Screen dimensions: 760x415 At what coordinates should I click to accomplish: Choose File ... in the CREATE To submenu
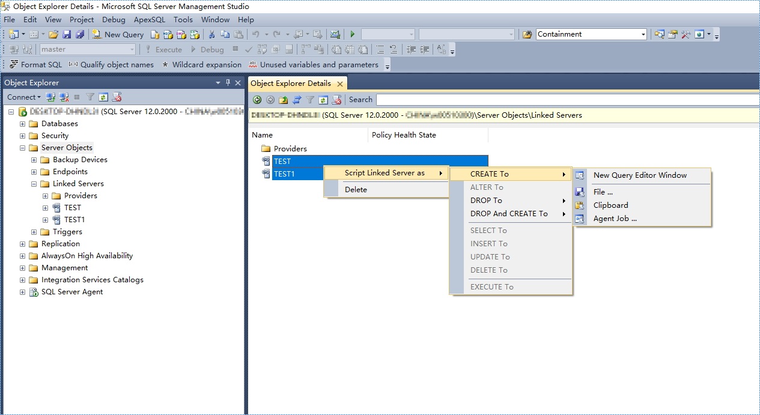click(642, 192)
